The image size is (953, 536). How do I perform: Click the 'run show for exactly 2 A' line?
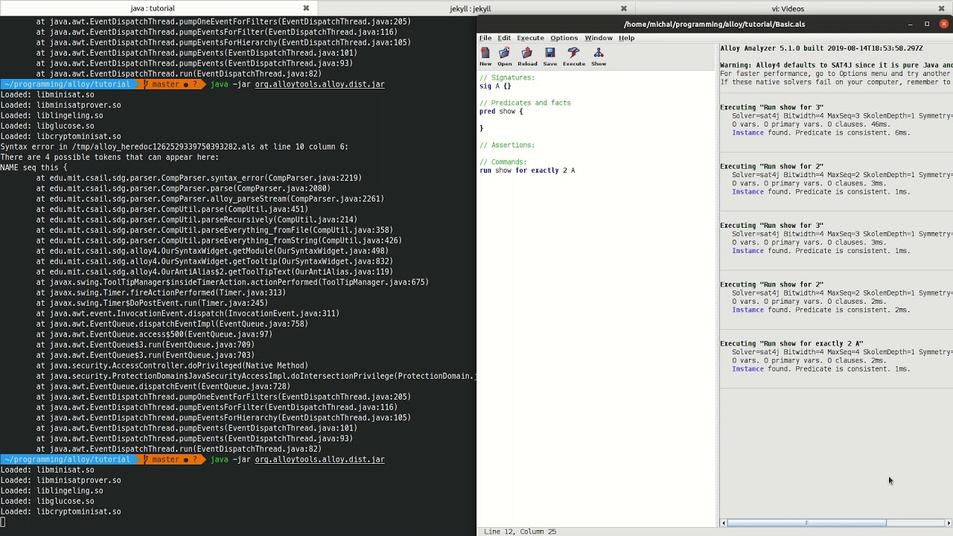(527, 170)
